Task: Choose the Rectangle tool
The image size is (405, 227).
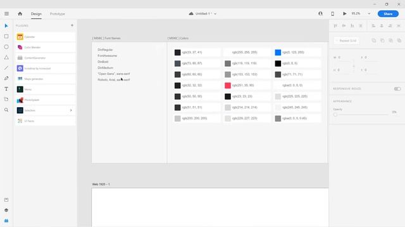Action: (x=6, y=37)
